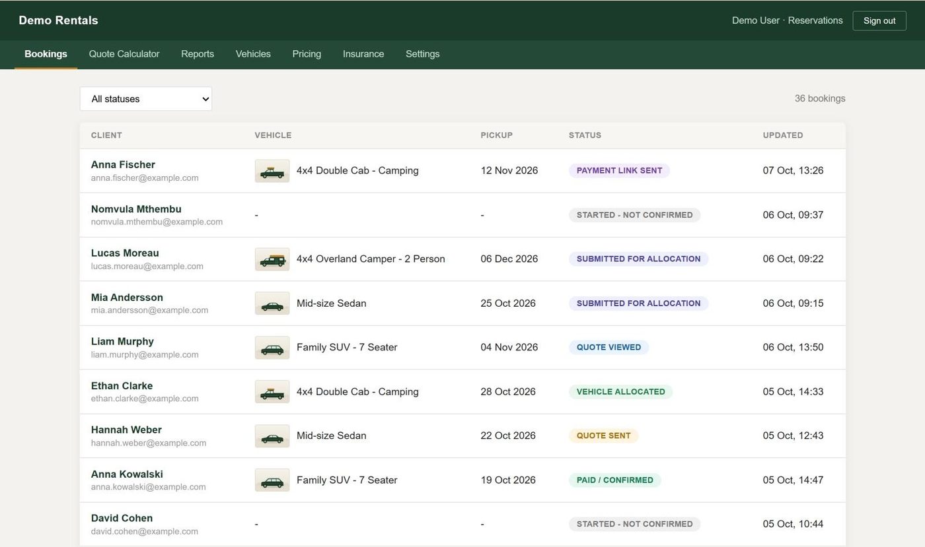The height and width of the screenshot is (547, 925).
Task: Click the Updated column header
Action: (783, 135)
